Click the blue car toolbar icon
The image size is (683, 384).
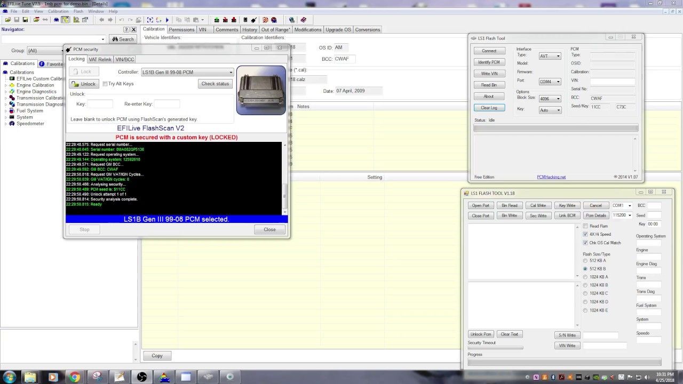56,20
